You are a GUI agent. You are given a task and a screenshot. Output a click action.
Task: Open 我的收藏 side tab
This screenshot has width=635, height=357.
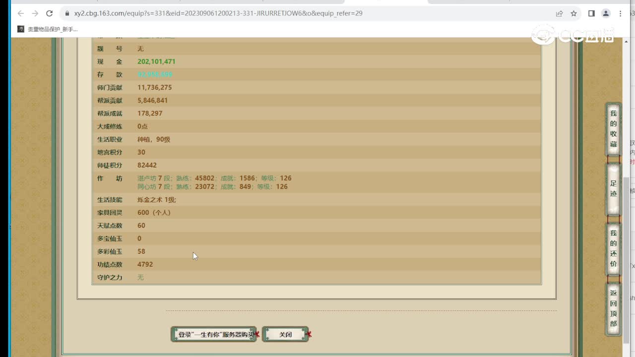(614, 129)
